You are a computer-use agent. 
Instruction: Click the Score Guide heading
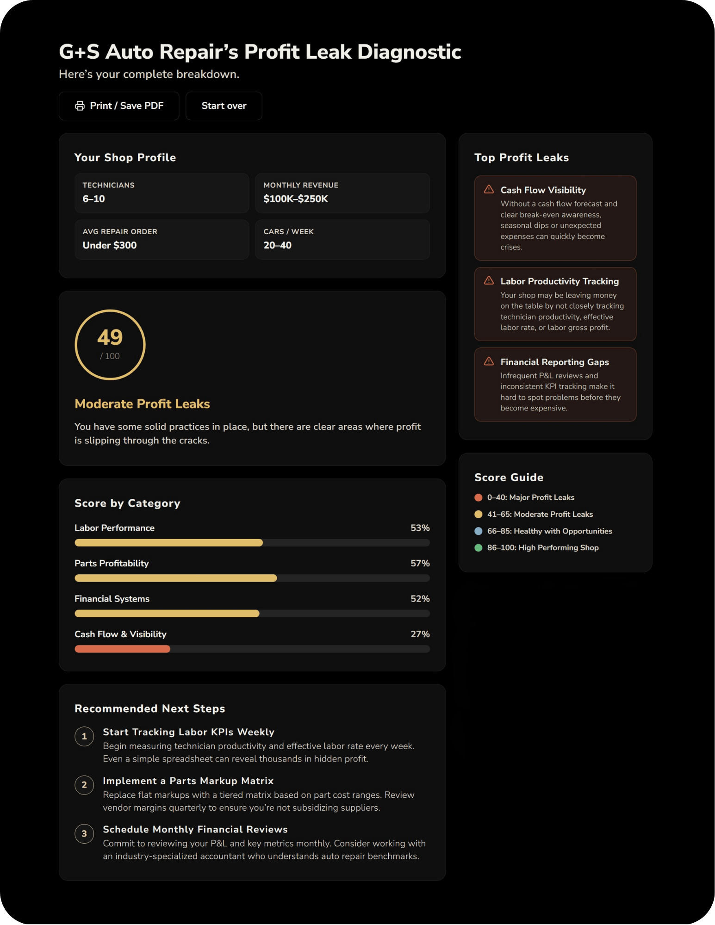[509, 477]
